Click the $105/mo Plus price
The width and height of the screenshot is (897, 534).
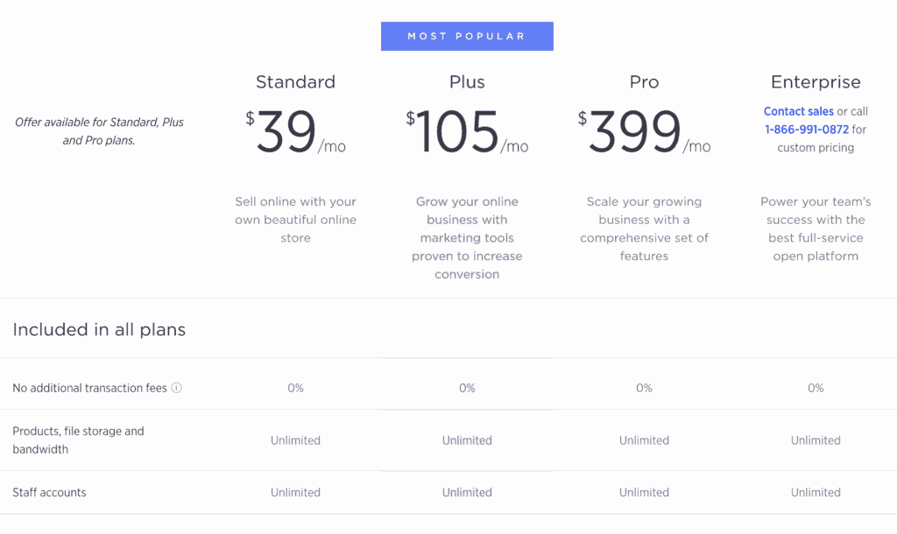(467, 131)
